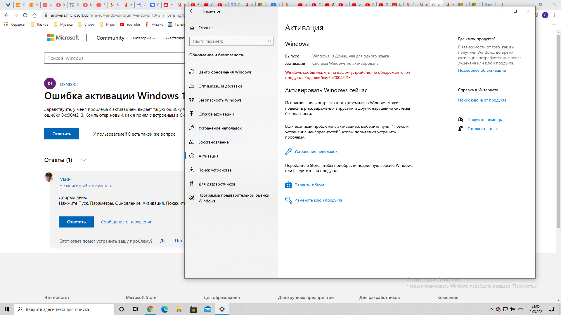Open Cortana circle on taskbar
Image resolution: width=561 pixels, height=315 pixels.
pyautogui.click(x=122, y=309)
